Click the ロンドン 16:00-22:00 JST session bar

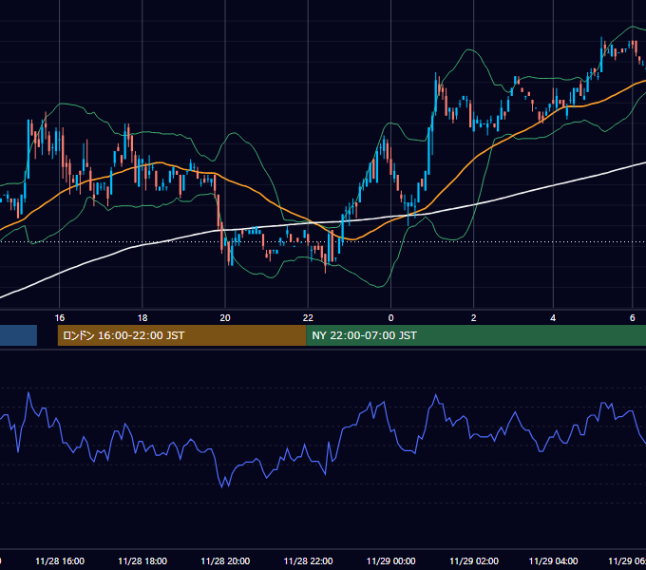[182, 335]
